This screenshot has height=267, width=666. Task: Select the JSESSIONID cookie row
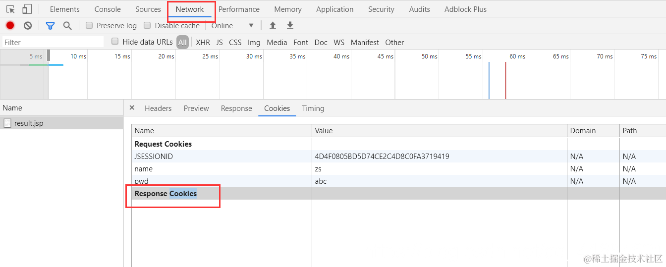pos(399,156)
